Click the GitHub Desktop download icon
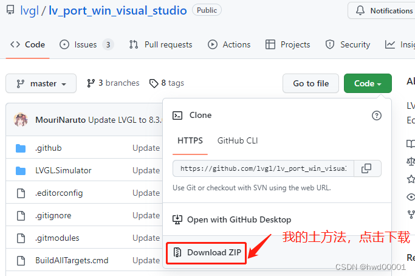 (x=177, y=219)
